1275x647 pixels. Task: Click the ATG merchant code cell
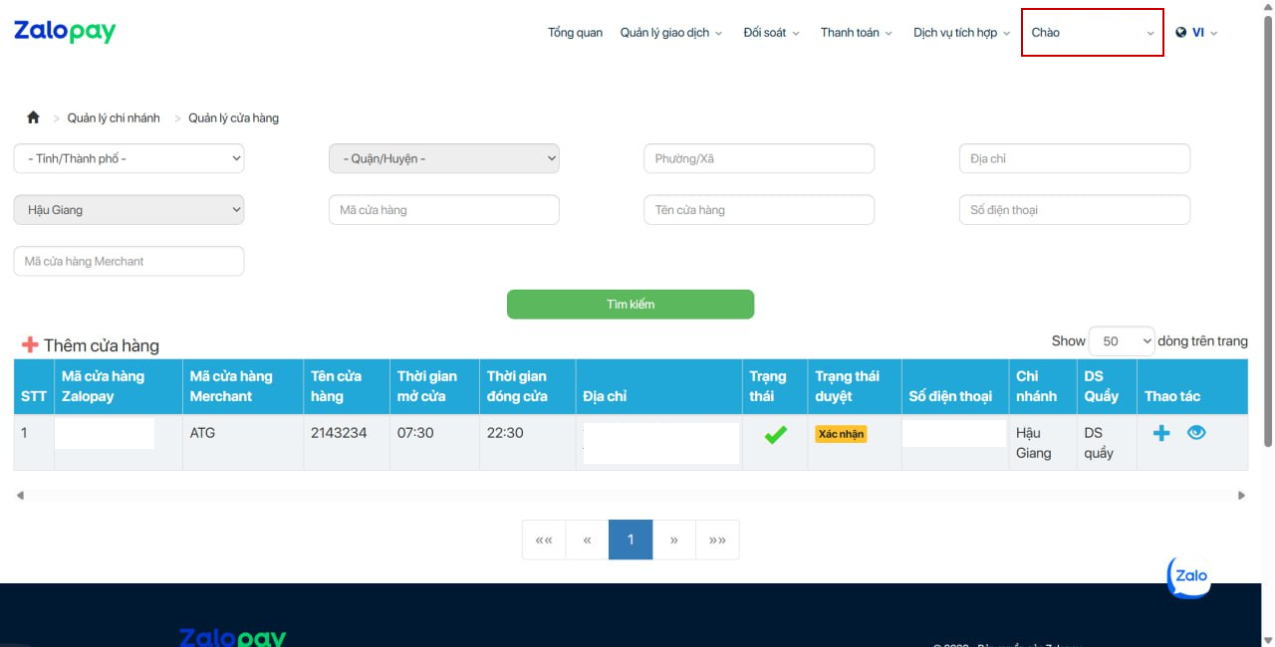tap(243, 442)
